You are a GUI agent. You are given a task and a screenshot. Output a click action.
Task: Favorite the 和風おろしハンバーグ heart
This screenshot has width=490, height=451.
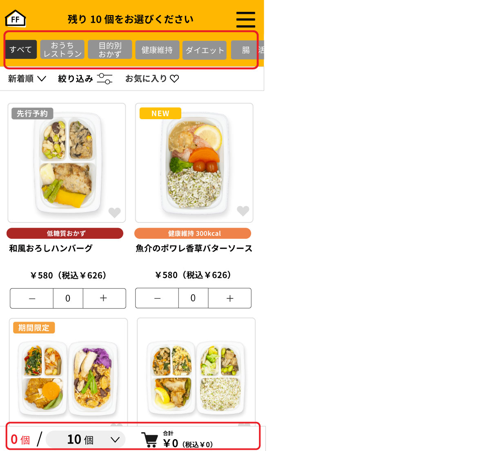(114, 212)
